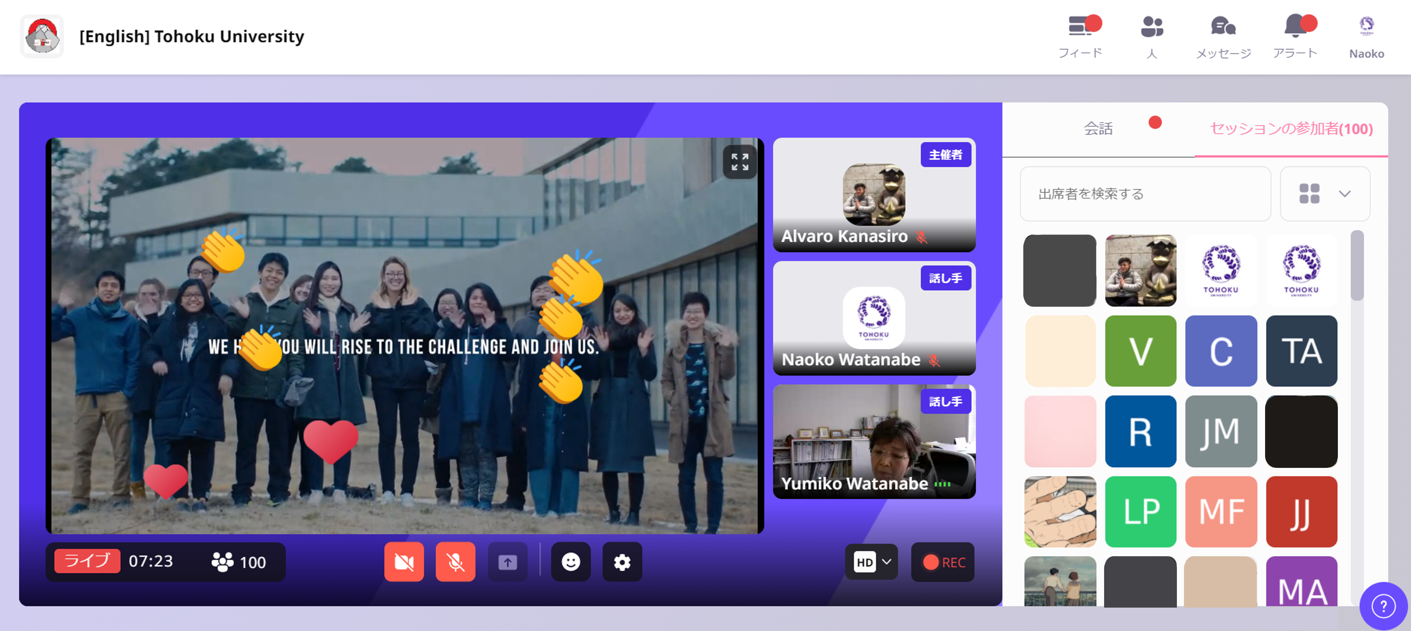This screenshot has height=631, width=1411.
Task: Click the ライブ live indicator badge
Action: [x=87, y=561]
